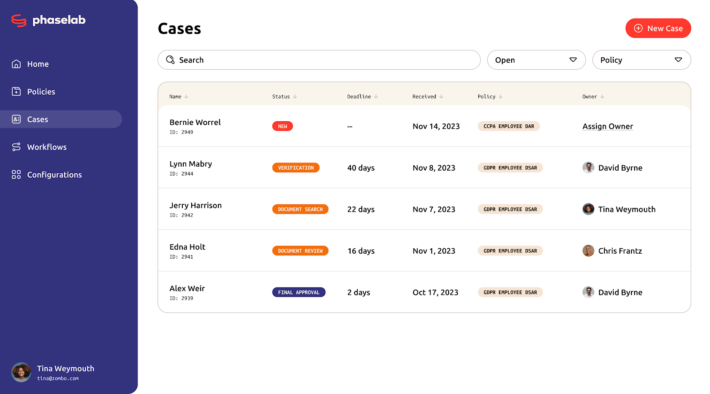The width and height of the screenshot is (710, 394).
Task: Click the plus icon in New Case
Action: pyautogui.click(x=638, y=28)
